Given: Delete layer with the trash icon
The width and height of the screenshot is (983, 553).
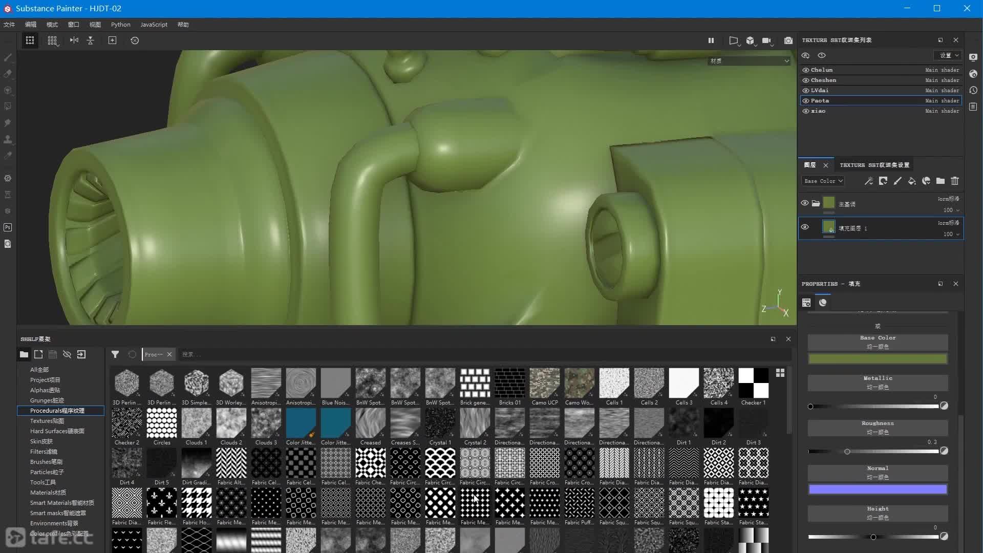Looking at the screenshot, I should 955,181.
